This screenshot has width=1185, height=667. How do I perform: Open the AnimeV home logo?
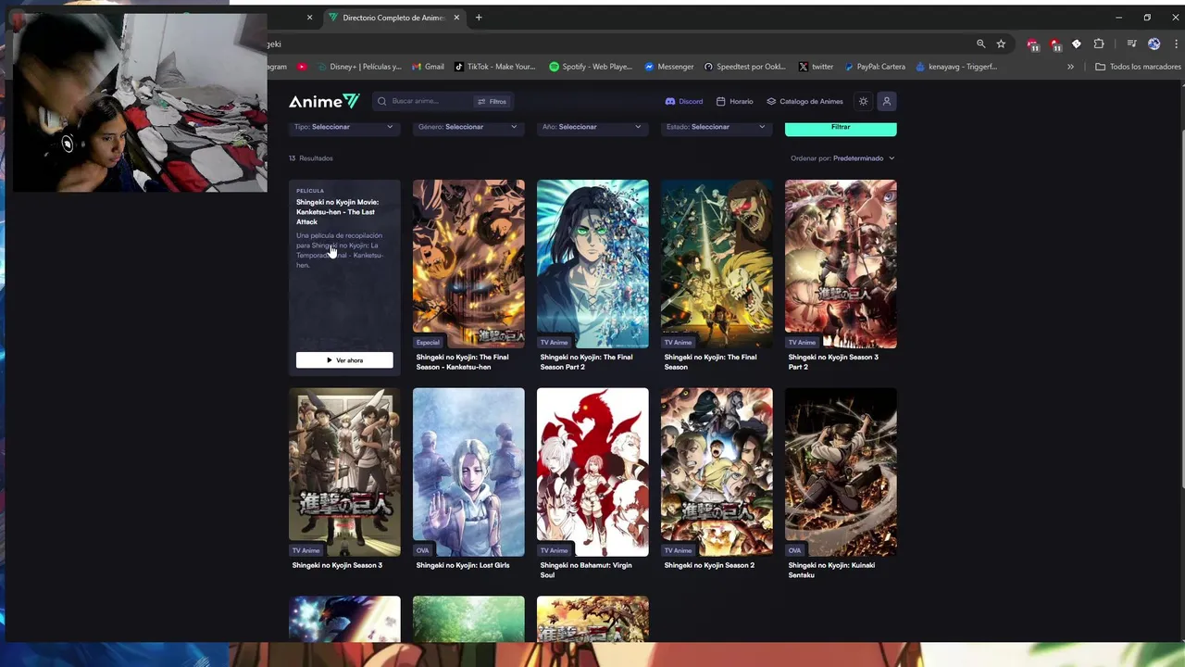click(x=323, y=101)
